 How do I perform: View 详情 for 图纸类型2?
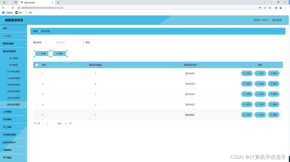247,105
